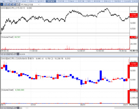Viewport: 139px width, 109px height.
Task: Open the 일간주가 tab
Action: pyautogui.click(x=41, y=1)
